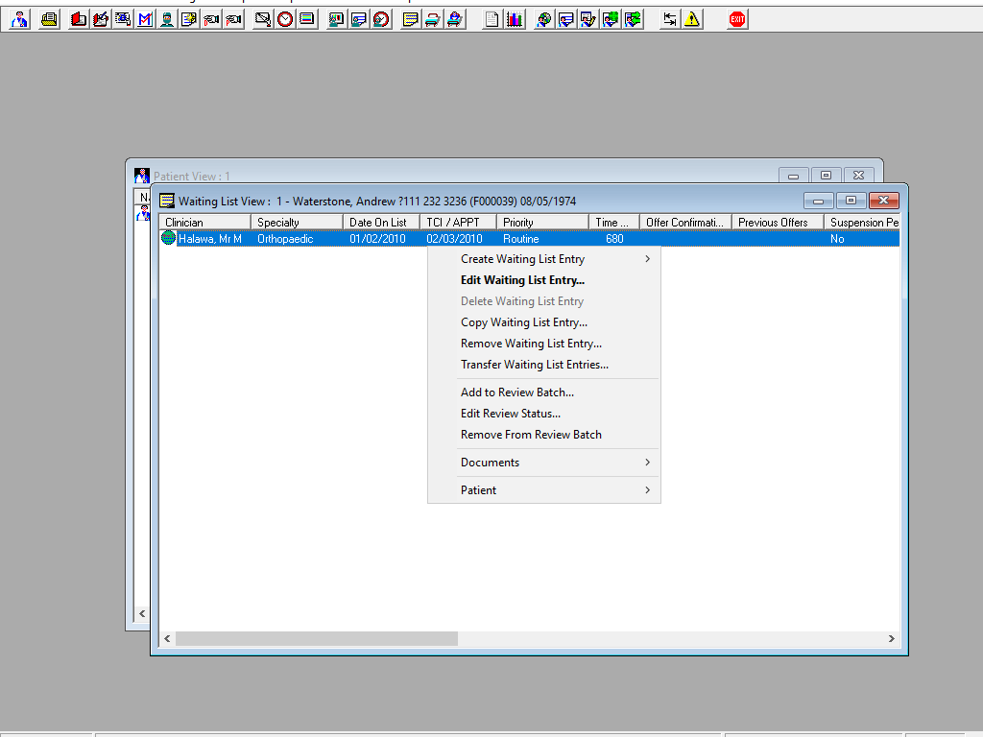Expand Create Waiting List Entry submenu
Viewport: 983px width, 737px height.
(x=543, y=259)
